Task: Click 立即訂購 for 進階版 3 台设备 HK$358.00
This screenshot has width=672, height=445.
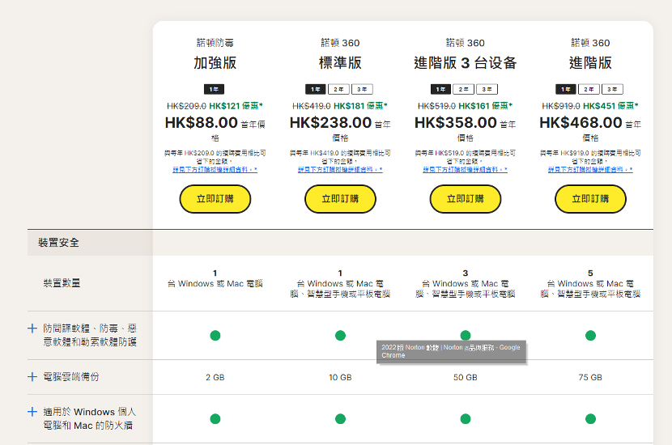Action: 466,199
